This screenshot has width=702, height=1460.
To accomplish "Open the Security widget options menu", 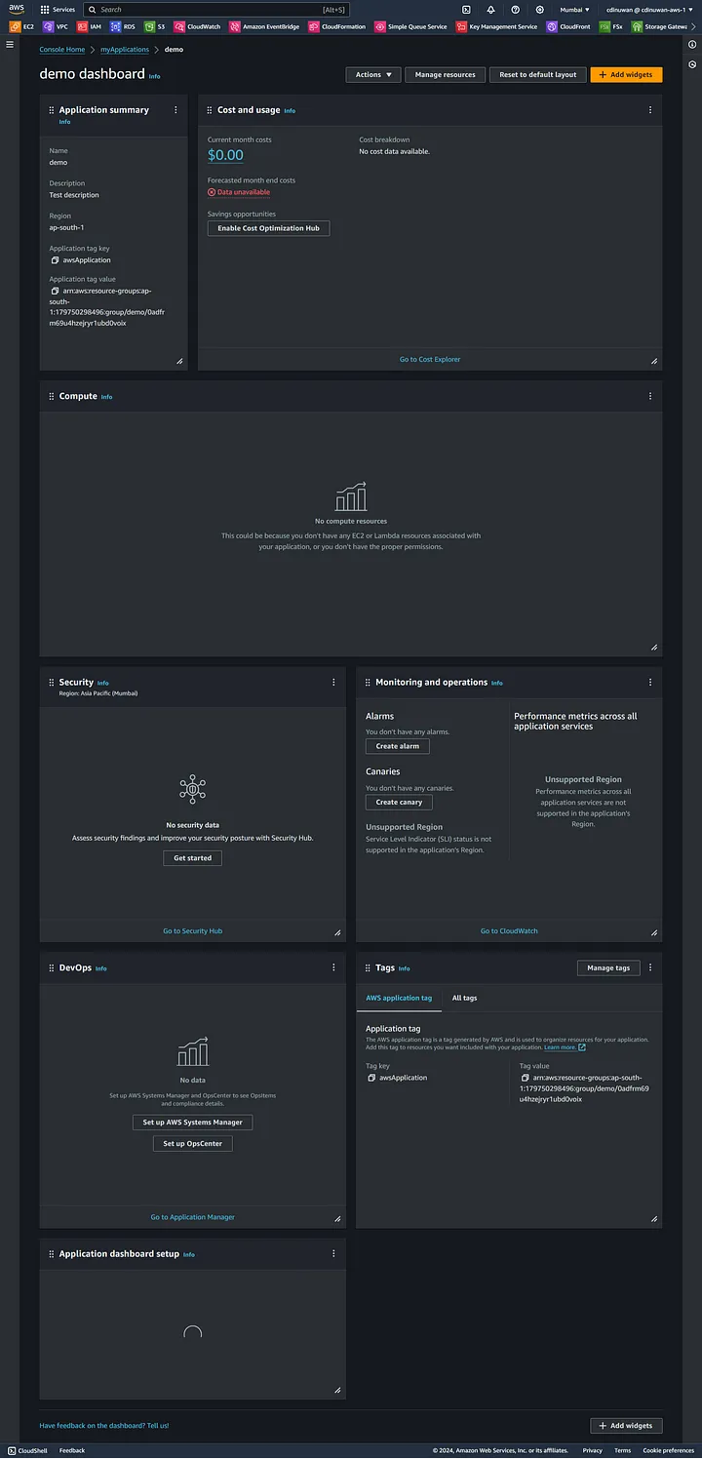I will click(333, 683).
